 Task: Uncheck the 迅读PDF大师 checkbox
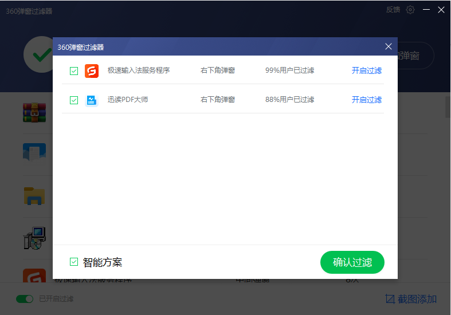[74, 100]
